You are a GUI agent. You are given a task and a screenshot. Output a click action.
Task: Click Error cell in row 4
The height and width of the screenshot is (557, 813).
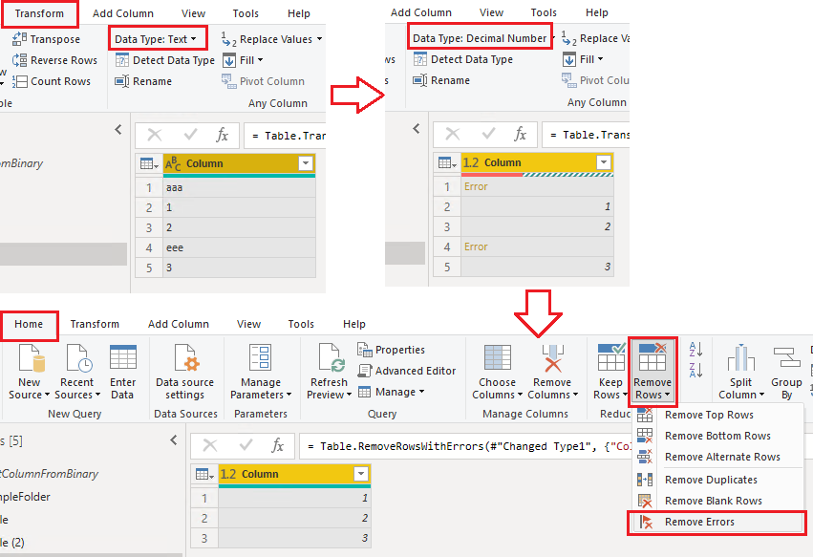pos(537,246)
